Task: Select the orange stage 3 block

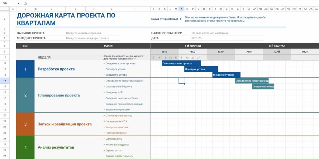Action: click(25, 124)
